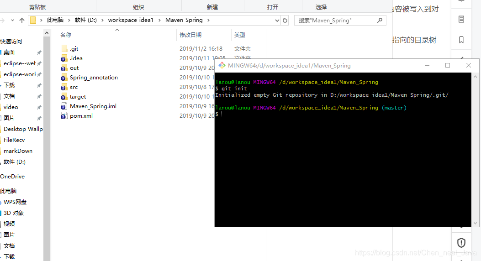
Task: Click the search magnifier icon
Action: click(x=380, y=20)
